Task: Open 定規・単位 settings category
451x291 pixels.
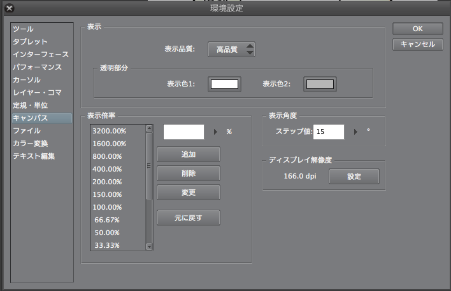Action: pos(42,105)
